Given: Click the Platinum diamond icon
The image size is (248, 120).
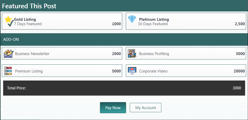Looking at the screenshot, I should click(x=132, y=19).
